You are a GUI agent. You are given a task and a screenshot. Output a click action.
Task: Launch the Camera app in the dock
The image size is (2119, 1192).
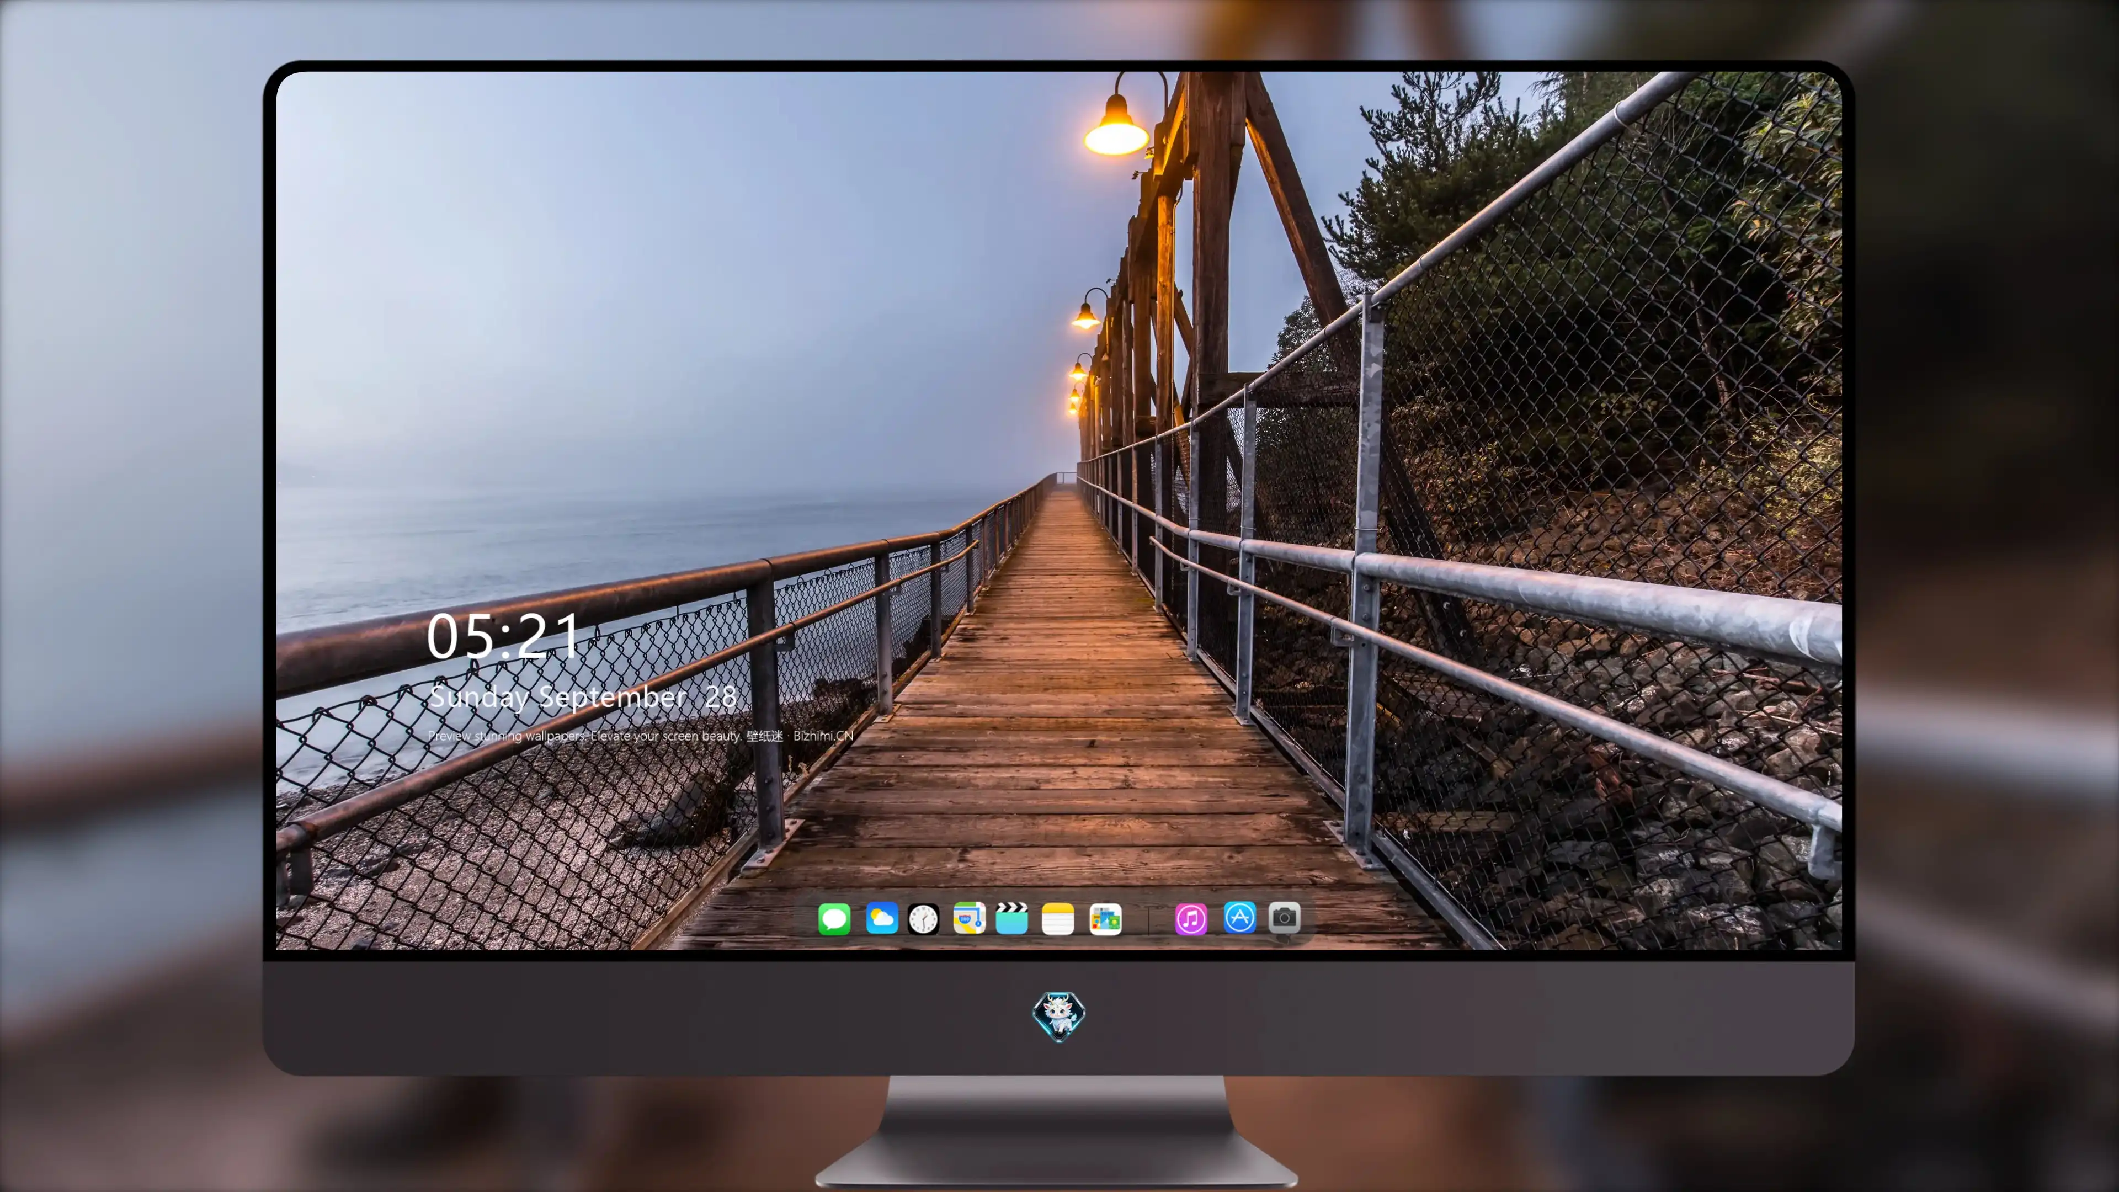click(1284, 917)
